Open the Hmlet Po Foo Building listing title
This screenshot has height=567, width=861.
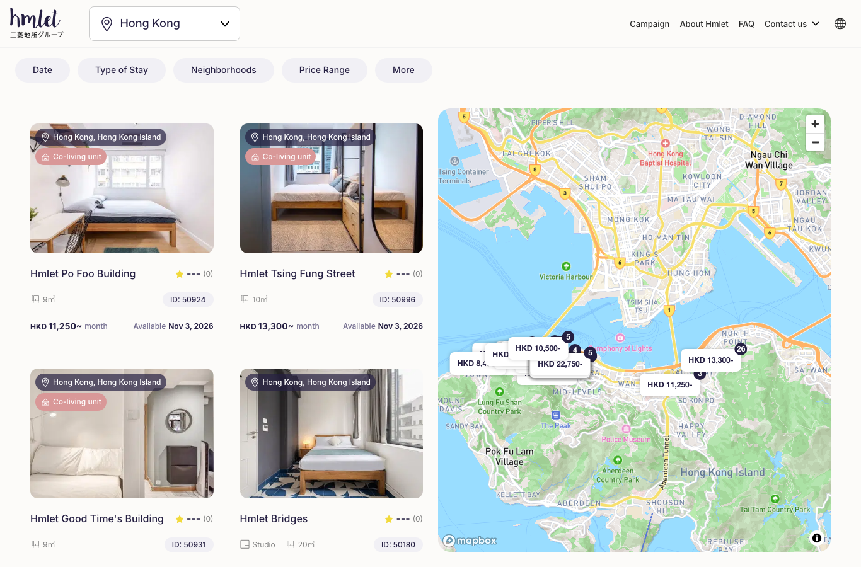pyautogui.click(x=83, y=274)
